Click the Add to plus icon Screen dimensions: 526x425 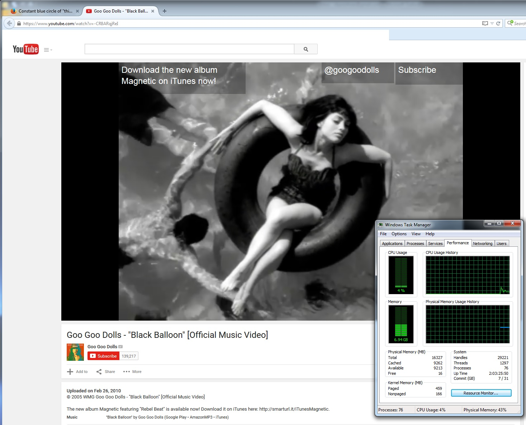tap(70, 372)
